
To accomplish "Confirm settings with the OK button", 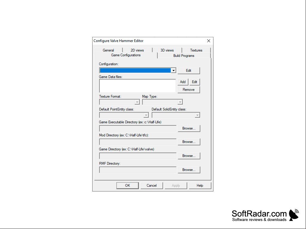I will click(x=128, y=186).
